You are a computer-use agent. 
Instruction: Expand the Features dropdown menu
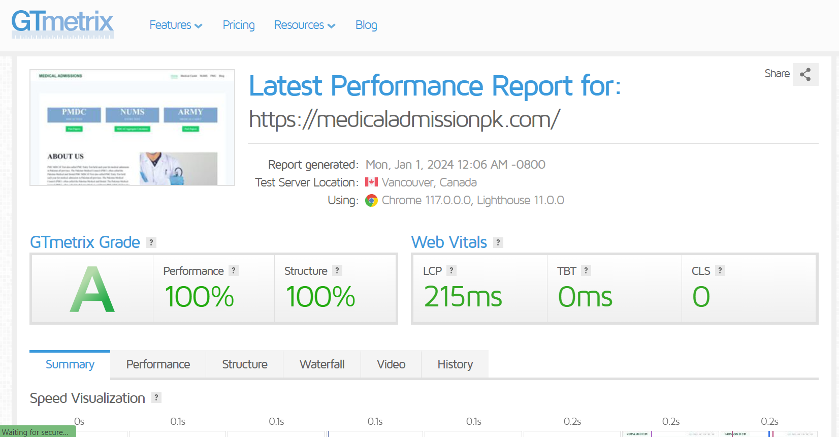pyautogui.click(x=176, y=25)
